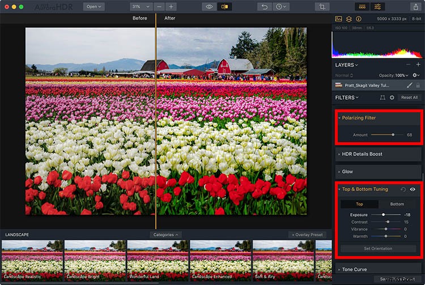Adjust the Exposure slider
Image resolution: width=425 pixels, height=285 pixels.
tap(386, 215)
